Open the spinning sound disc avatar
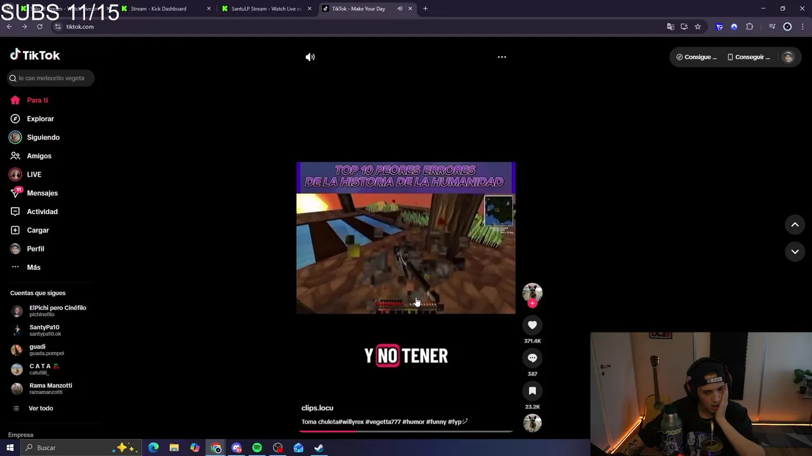 click(532, 423)
